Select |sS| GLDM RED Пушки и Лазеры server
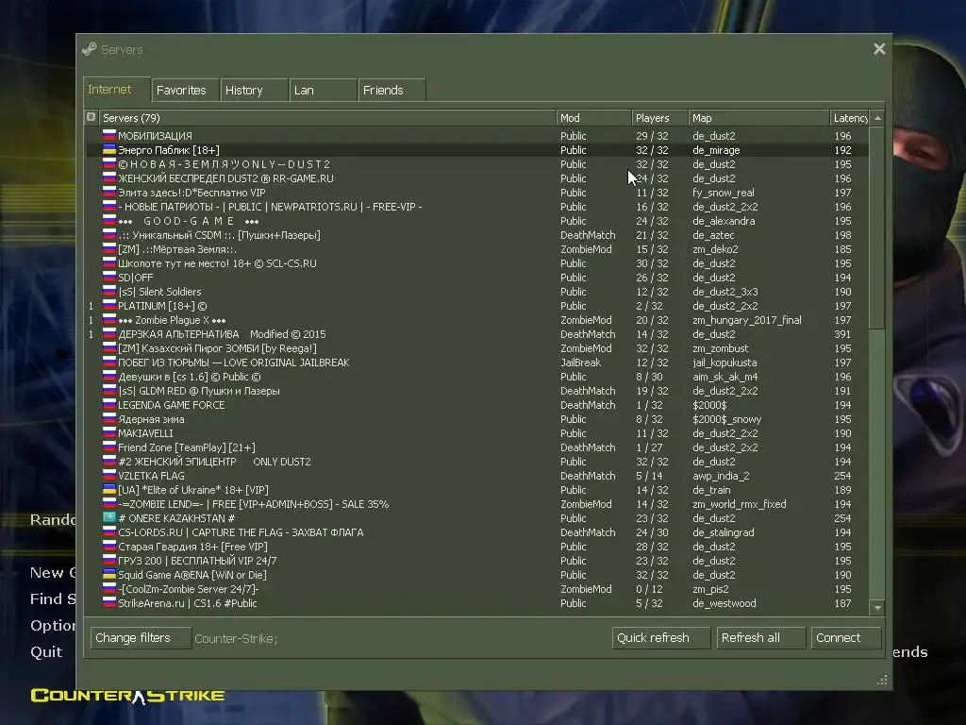 [476, 391]
